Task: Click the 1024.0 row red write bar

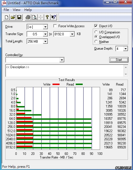Action: click(25, 134)
